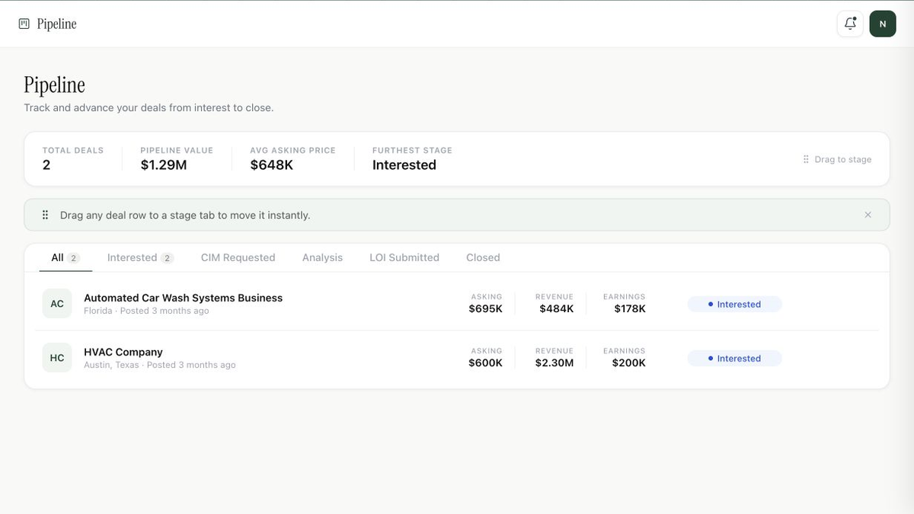
Task: Click Interested status badge for Car Wash deal
Action: pos(734,304)
